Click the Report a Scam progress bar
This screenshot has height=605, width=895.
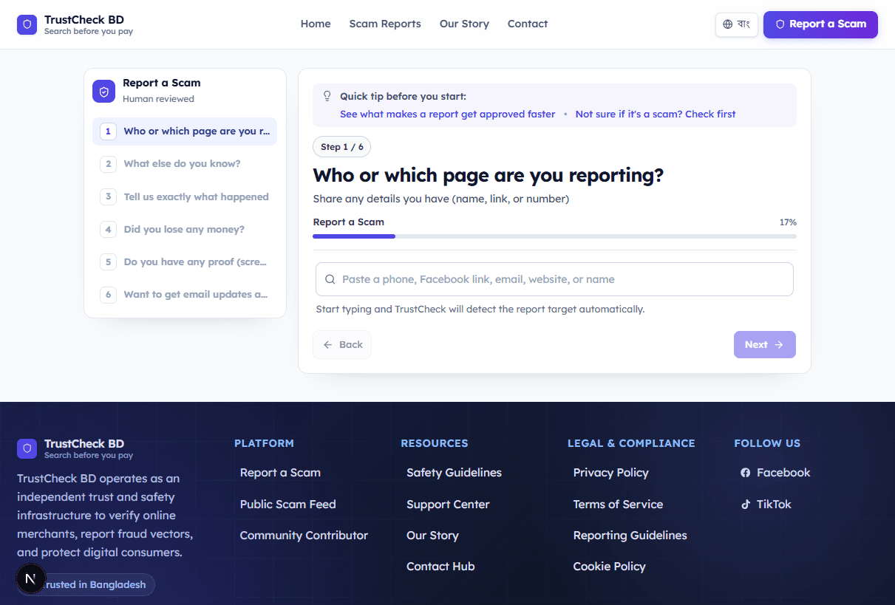554,236
